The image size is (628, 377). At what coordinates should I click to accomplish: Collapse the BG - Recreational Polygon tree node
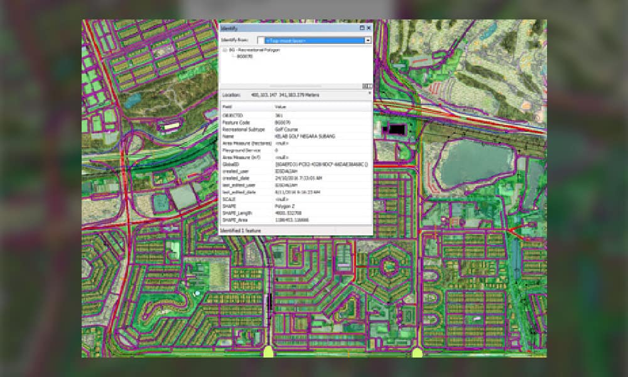coord(224,49)
